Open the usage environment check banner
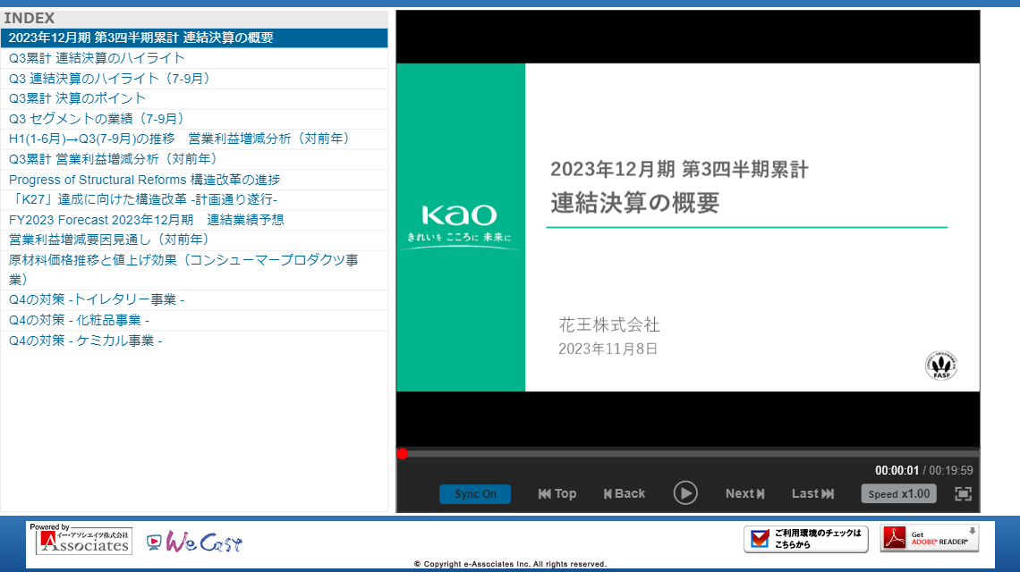 tap(806, 538)
